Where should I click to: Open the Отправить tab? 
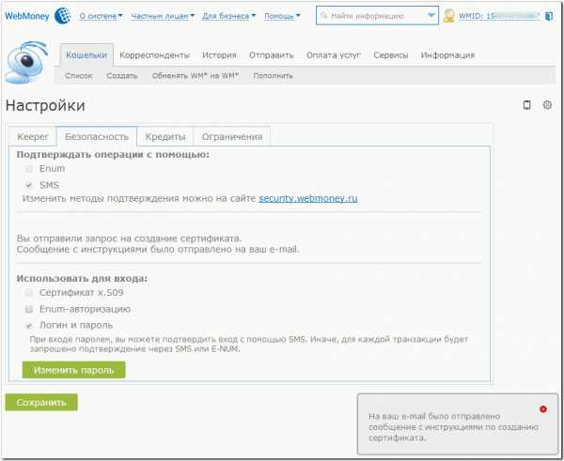272,55
